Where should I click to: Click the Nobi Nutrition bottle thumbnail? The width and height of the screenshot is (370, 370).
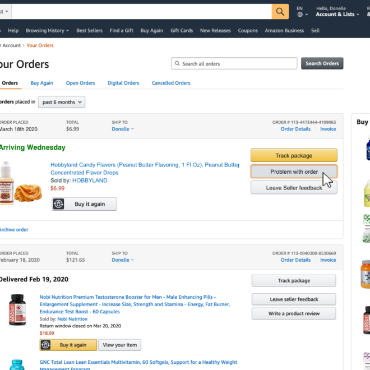pyautogui.click(x=17, y=309)
